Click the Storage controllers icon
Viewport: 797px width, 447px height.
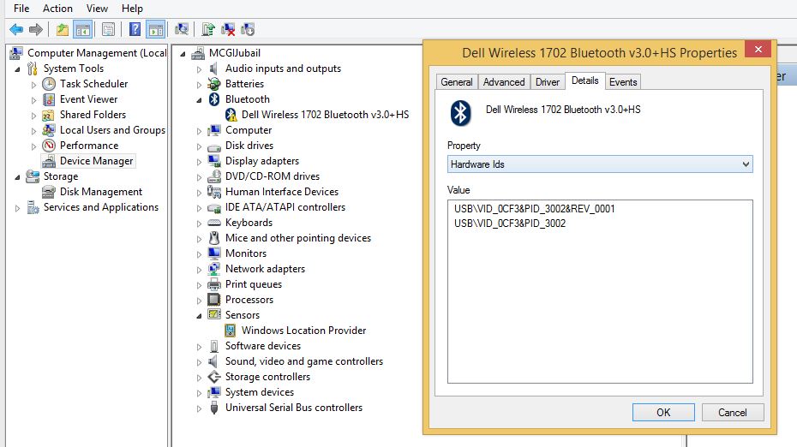click(x=214, y=377)
